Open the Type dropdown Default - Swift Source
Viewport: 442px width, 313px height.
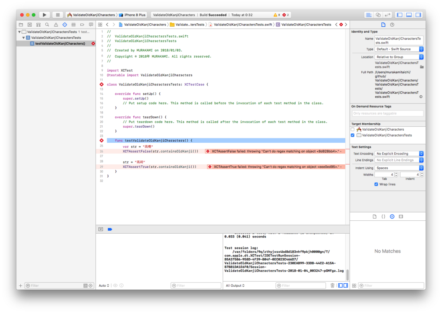click(x=399, y=49)
